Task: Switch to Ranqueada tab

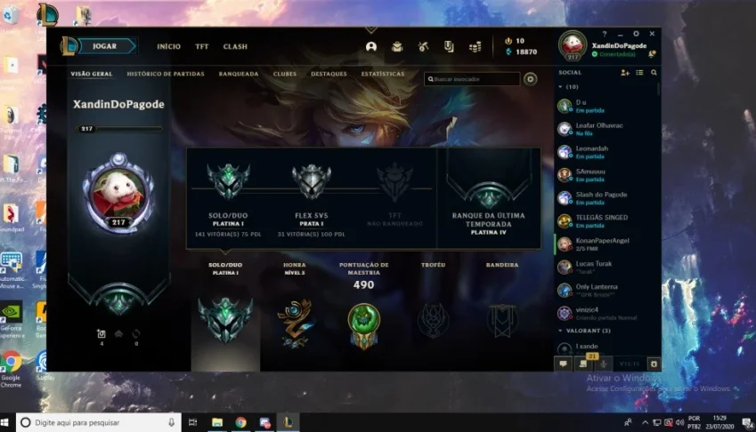Action: click(239, 74)
